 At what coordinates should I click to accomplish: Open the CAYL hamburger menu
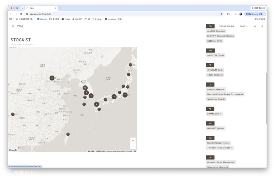13,26
